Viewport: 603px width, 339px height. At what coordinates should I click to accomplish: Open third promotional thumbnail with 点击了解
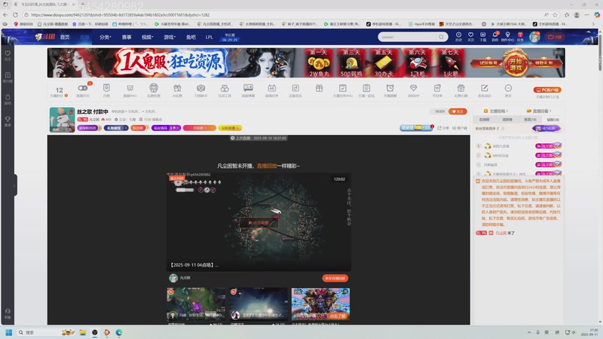[x=321, y=304]
